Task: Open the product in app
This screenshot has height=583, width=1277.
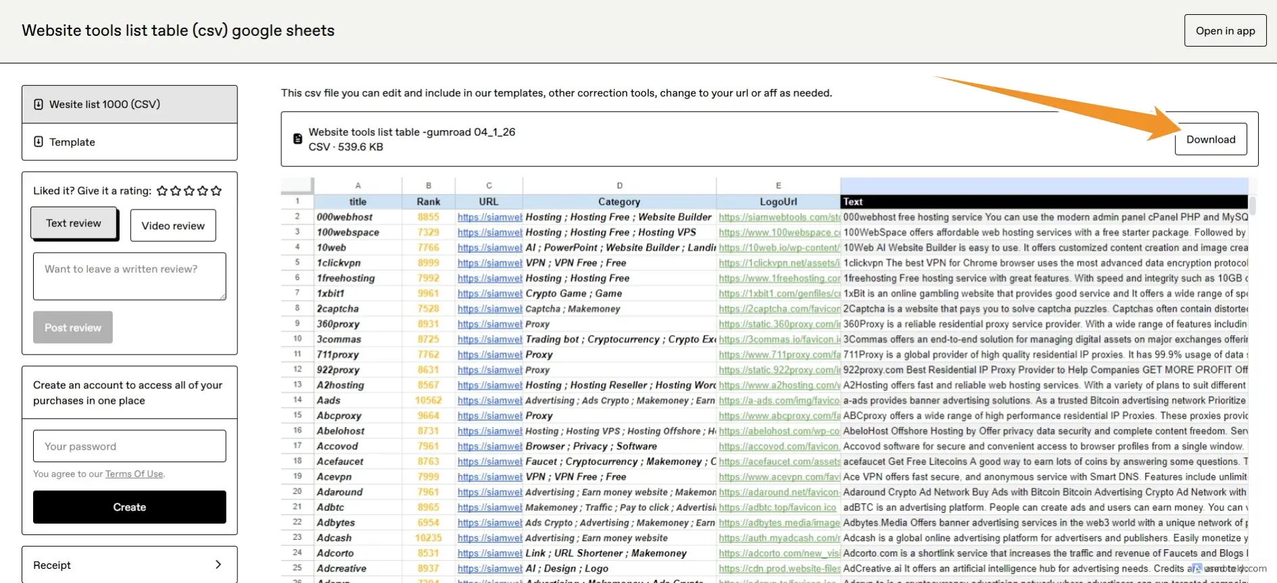Action: click(1225, 30)
